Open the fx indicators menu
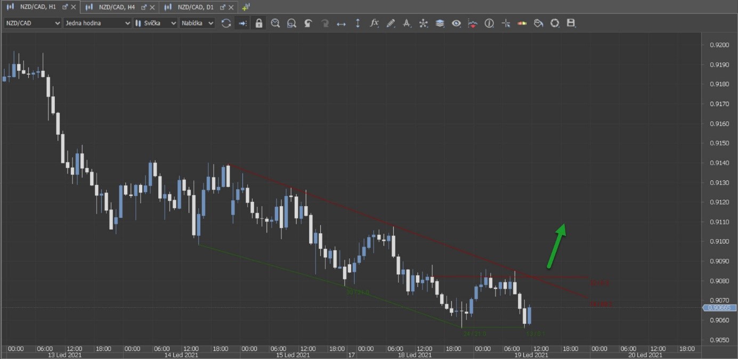 coord(374,23)
